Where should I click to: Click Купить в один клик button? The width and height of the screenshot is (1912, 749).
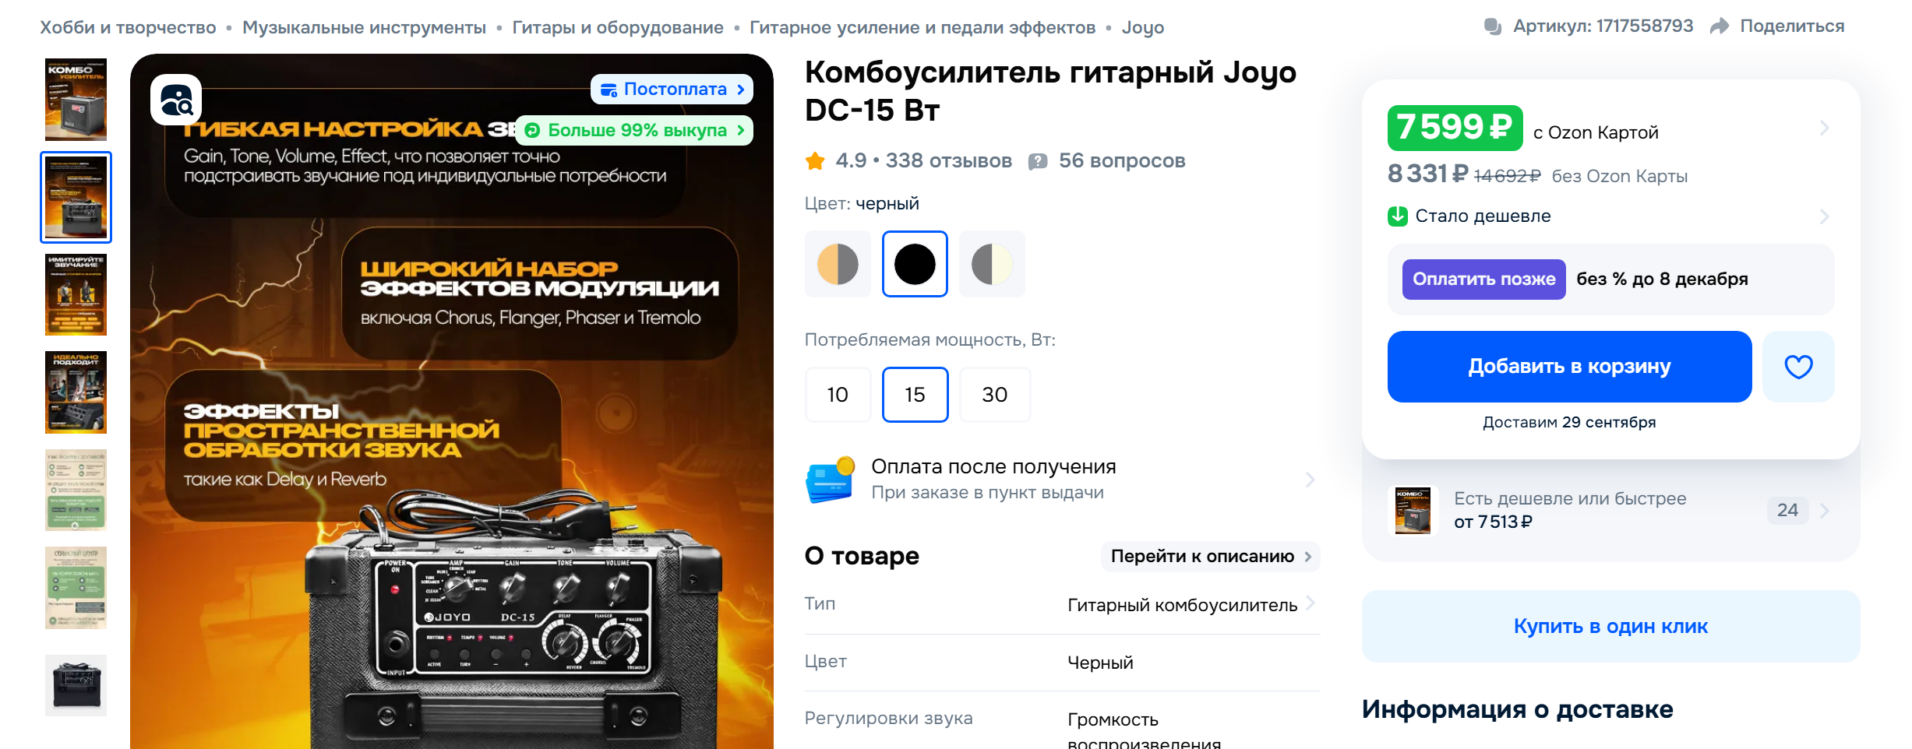click(1610, 626)
